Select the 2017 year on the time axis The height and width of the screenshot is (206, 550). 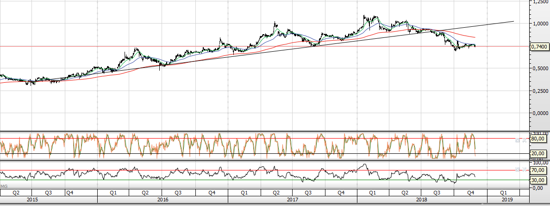[292, 200]
